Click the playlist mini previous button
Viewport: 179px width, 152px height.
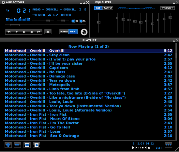coord(133,148)
